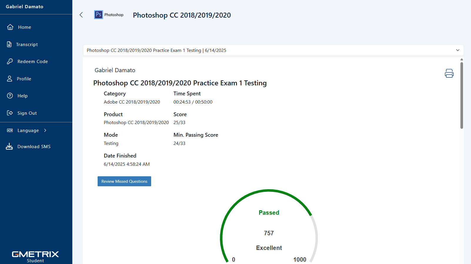This screenshot has width=471, height=264.
Task: Go back using the left arrow
Action: click(x=81, y=15)
